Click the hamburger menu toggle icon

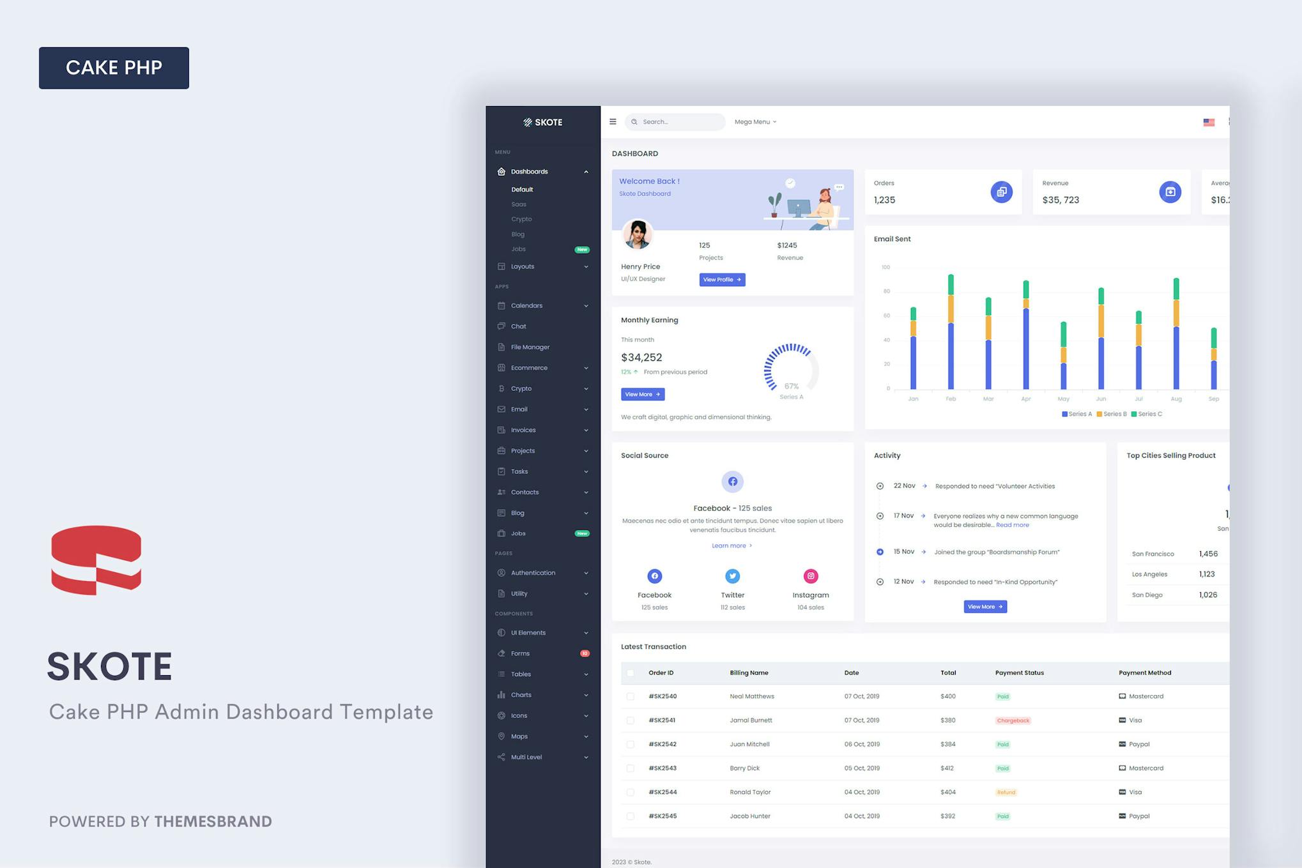[x=613, y=121]
